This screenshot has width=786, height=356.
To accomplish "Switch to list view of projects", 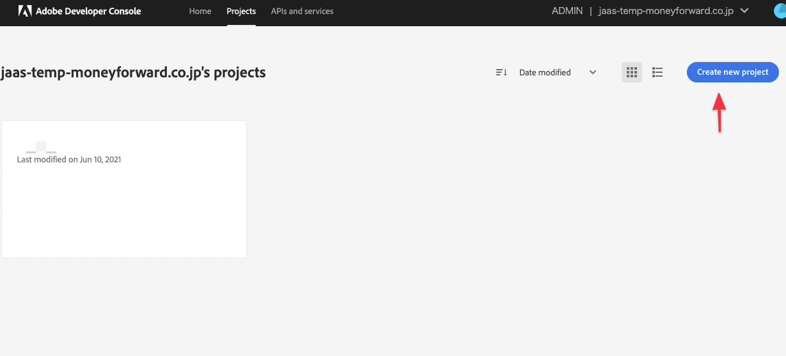I will (x=657, y=72).
